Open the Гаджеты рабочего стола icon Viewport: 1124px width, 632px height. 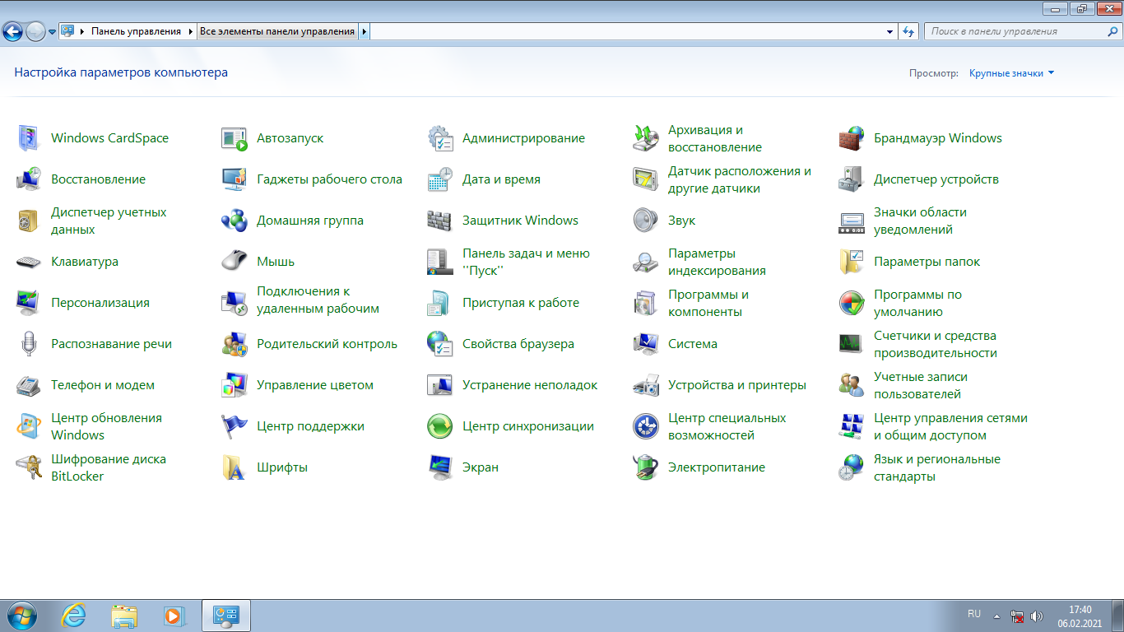click(235, 179)
